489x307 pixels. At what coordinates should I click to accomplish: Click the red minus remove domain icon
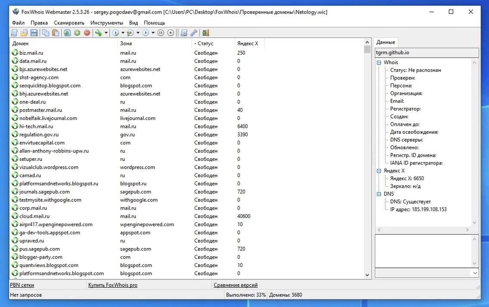(x=87, y=33)
